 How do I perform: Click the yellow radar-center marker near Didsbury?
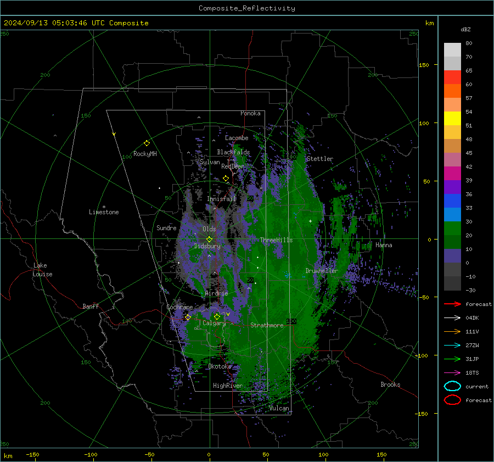pyautogui.click(x=209, y=240)
